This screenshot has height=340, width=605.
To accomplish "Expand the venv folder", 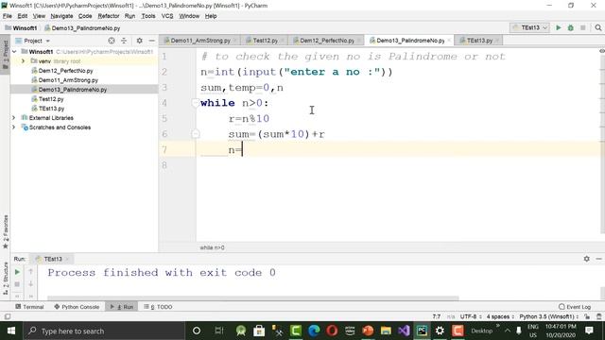I will (x=23, y=60).
